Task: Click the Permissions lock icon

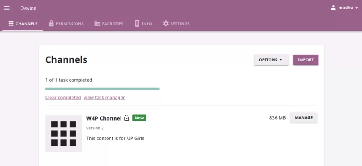Action: pyautogui.click(x=51, y=24)
